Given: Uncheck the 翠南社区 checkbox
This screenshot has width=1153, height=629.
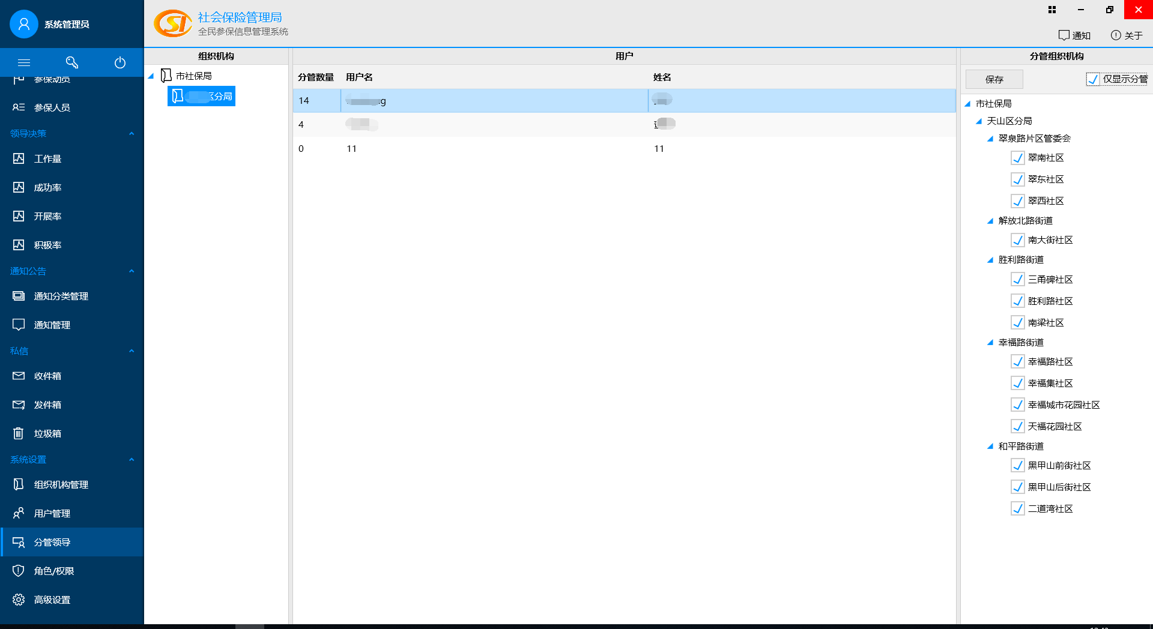Looking at the screenshot, I should click(1018, 158).
